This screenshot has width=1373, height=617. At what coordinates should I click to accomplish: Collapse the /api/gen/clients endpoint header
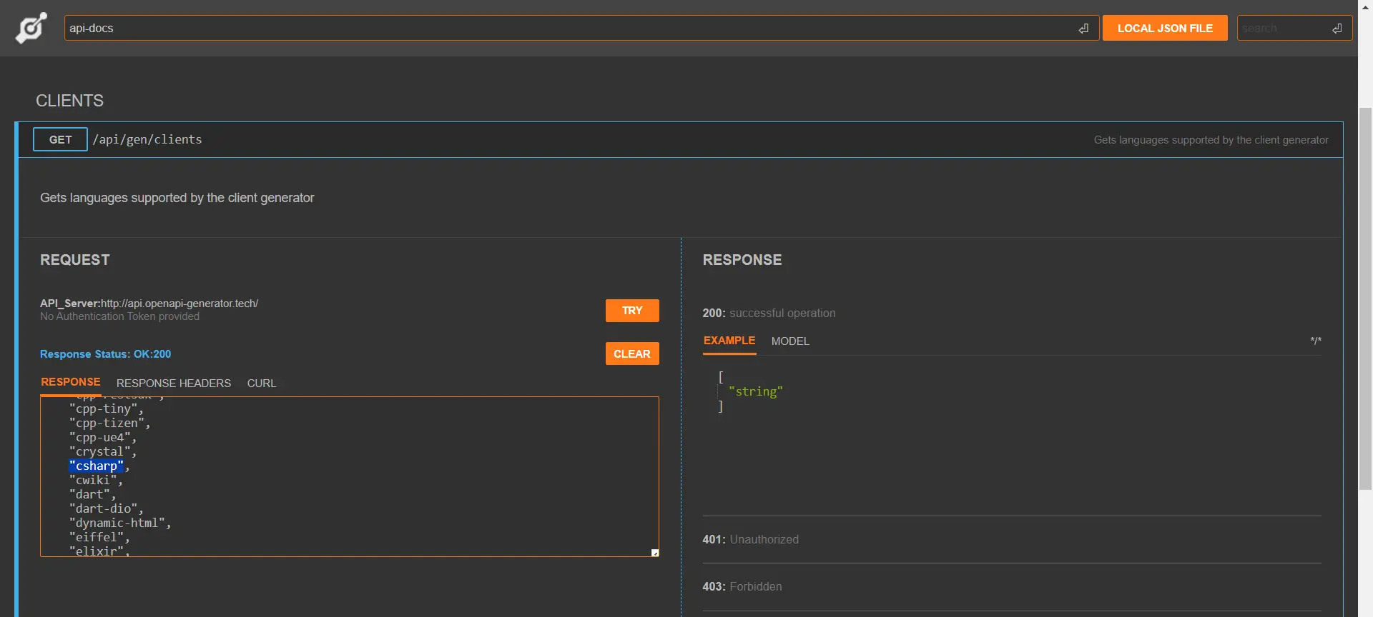click(679, 139)
